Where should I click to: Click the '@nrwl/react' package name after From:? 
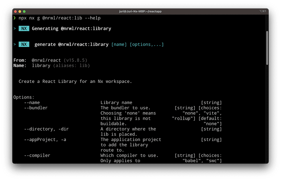pyautogui.click(x=46, y=60)
